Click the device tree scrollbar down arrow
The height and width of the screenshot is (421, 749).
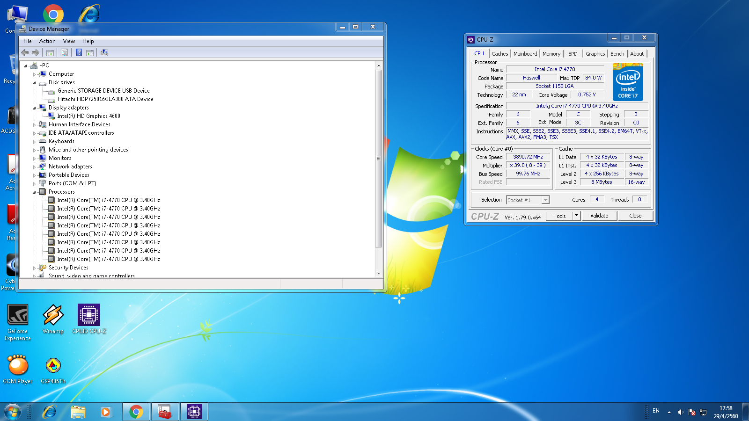[x=379, y=274]
